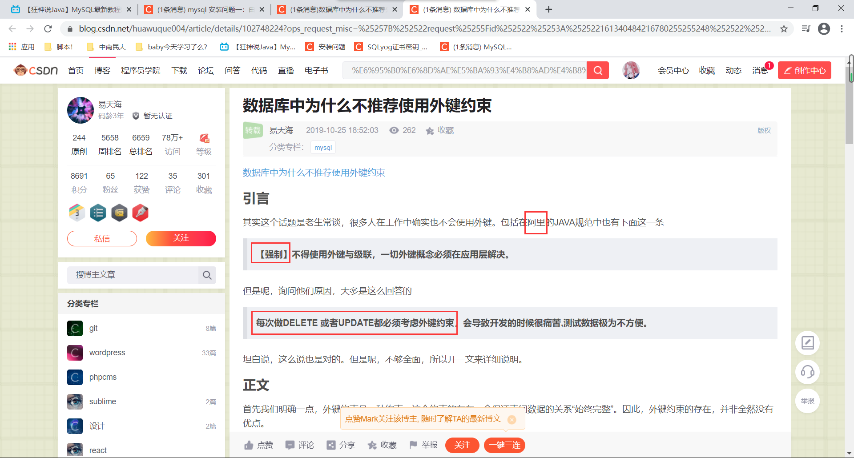Bookmark this page with the star icon
The height and width of the screenshot is (458, 854).
tap(784, 29)
